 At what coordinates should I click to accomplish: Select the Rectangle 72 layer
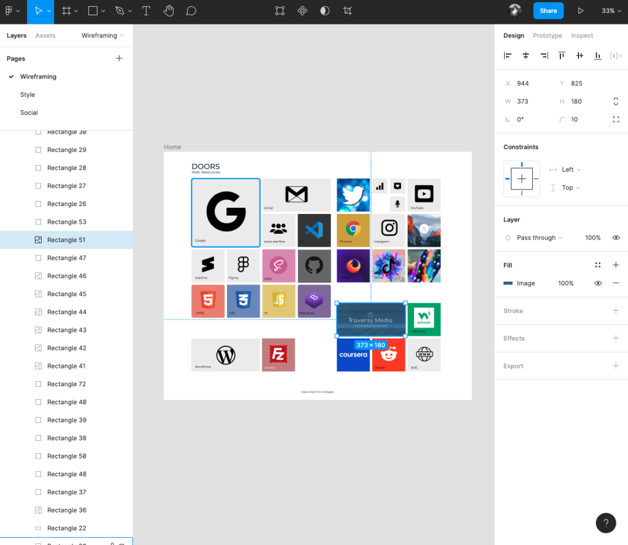pos(66,384)
